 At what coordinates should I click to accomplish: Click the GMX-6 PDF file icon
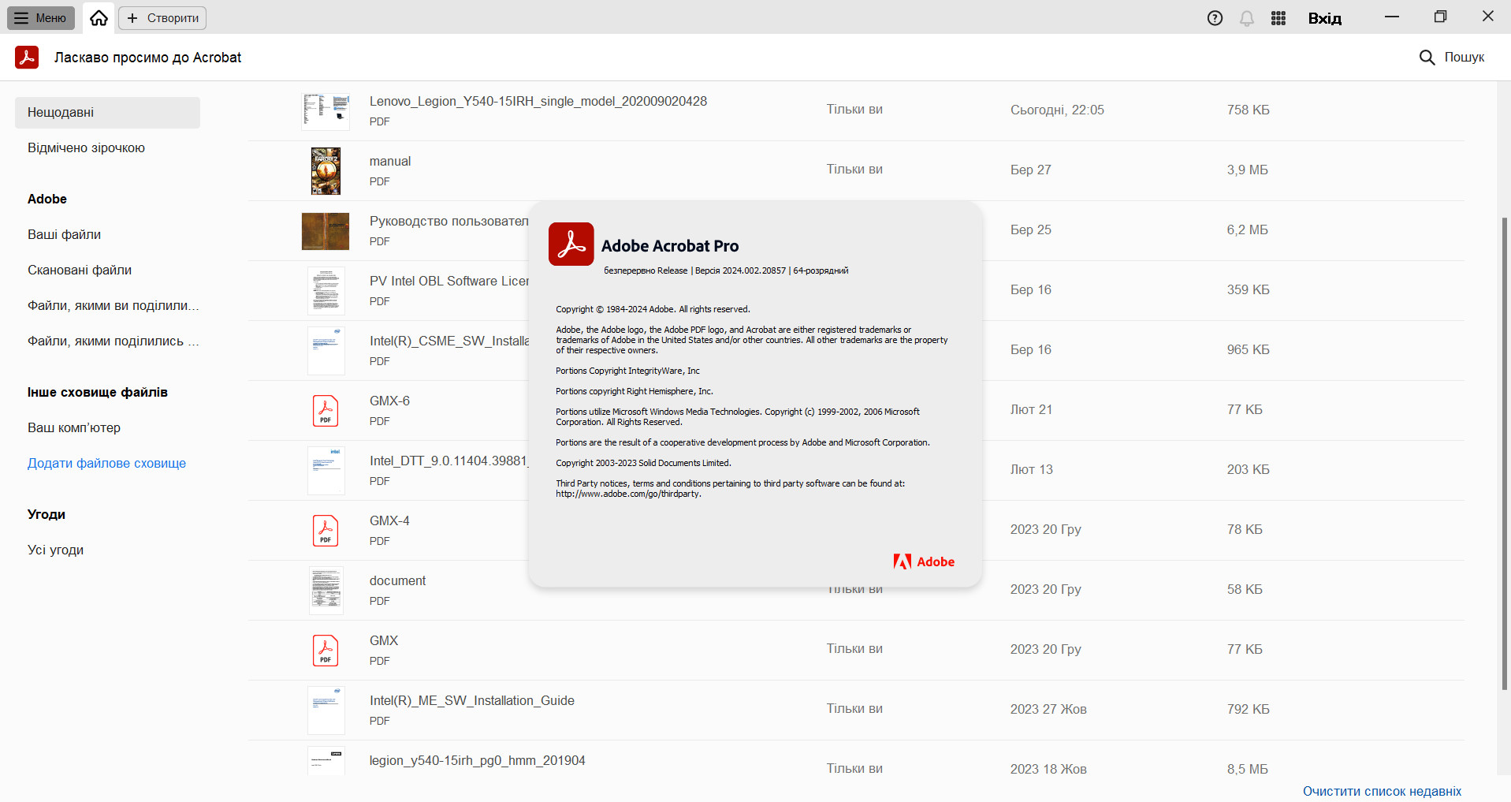click(326, 411)
